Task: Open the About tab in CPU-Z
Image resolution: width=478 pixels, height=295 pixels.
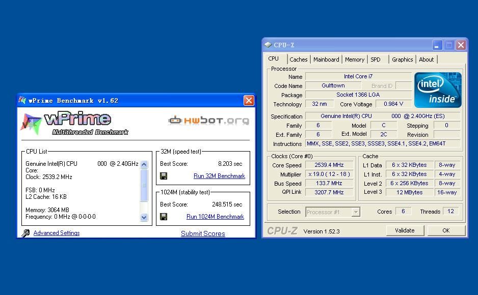Action: coord(426,60)
